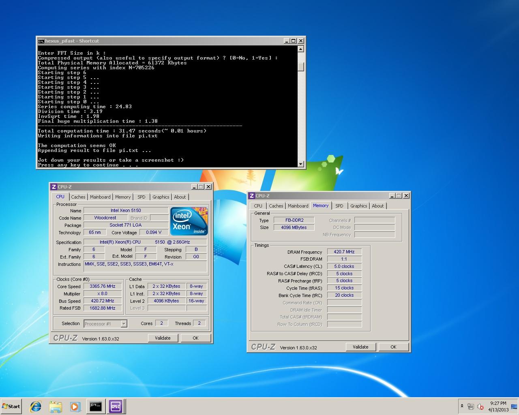Click the Name field Intel Xeon 5150
Screen dimensions: 519x415
coord(126,210)
